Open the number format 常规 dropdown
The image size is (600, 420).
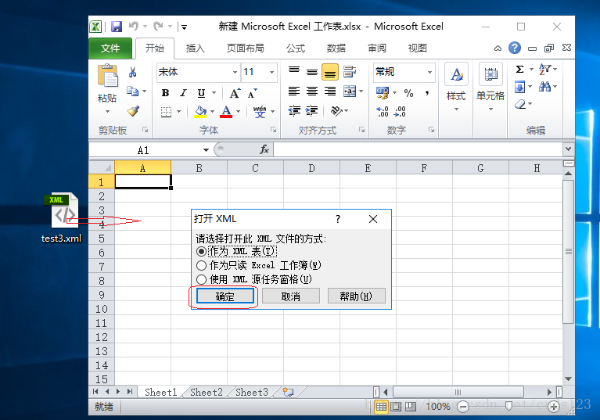coord(429,72)
